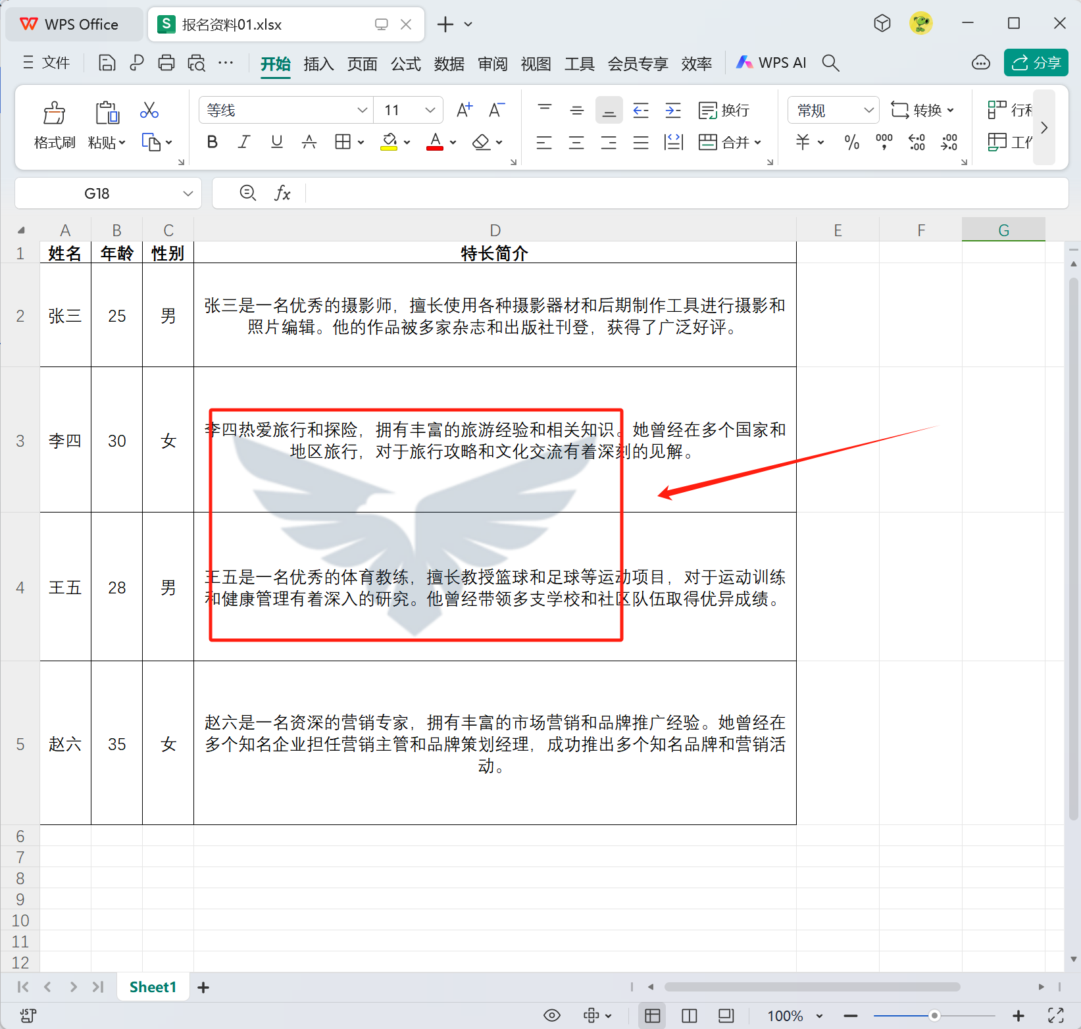
Task: Open the font color dropdown arrow
Action: coord(451,143)
